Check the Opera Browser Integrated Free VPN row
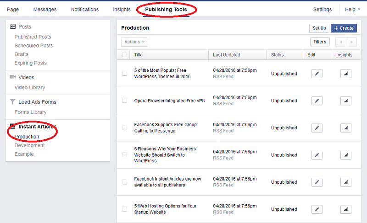Screen dimensions: 367x223 point(124,101)
